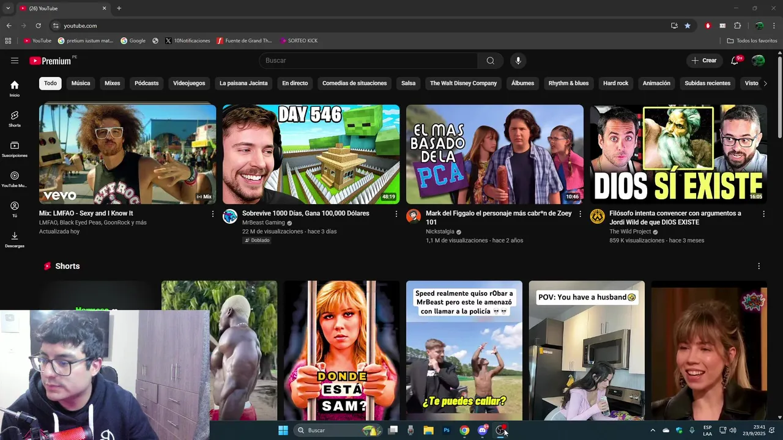783x440 pixels.
Task: Show next filter chips arrow
Action: pyautogui.click(x=765, y=83)
